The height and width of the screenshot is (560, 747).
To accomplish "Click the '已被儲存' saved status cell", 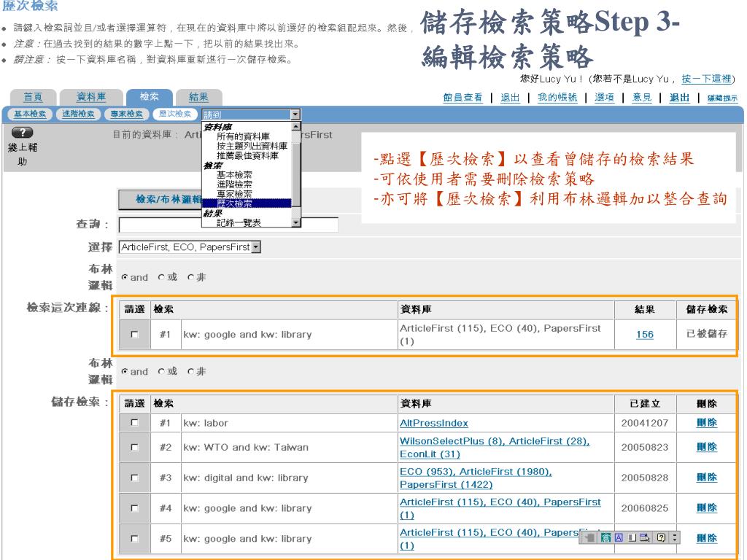I will point(706,334).
